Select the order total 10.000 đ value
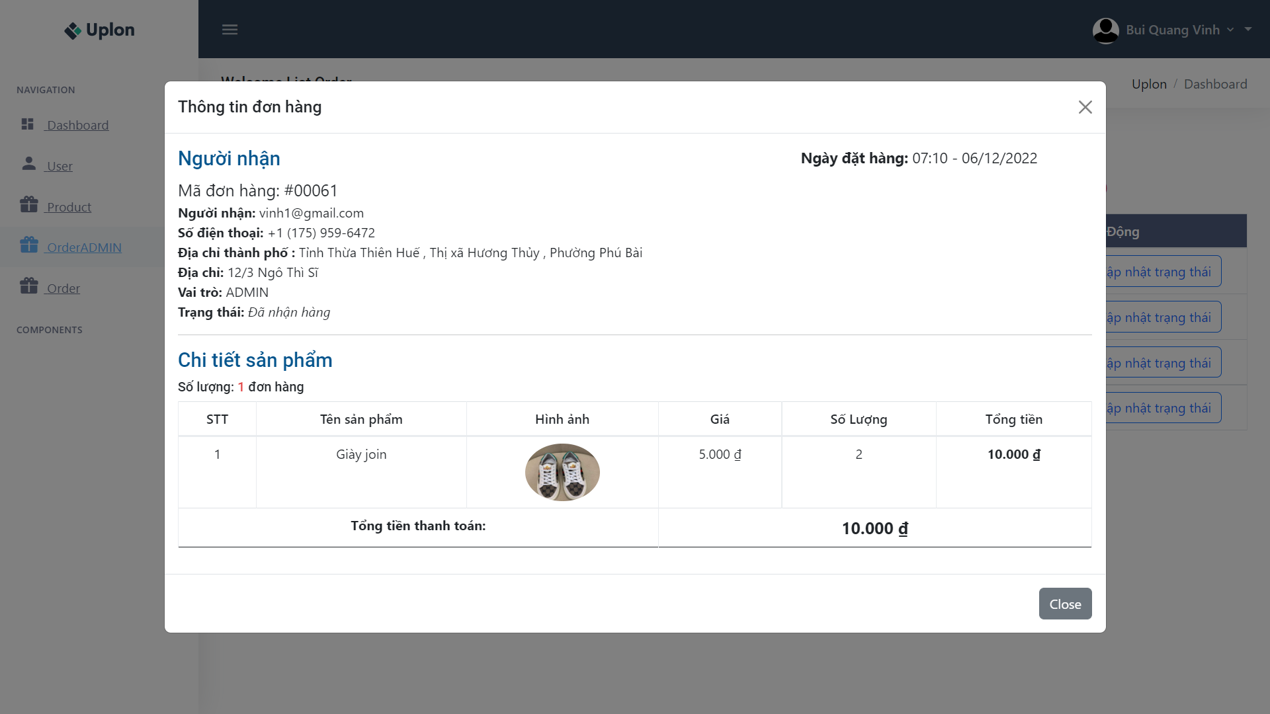 pos(874,528)
